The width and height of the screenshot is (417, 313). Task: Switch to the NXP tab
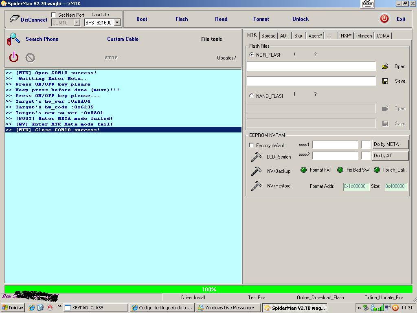click(346, 36)
